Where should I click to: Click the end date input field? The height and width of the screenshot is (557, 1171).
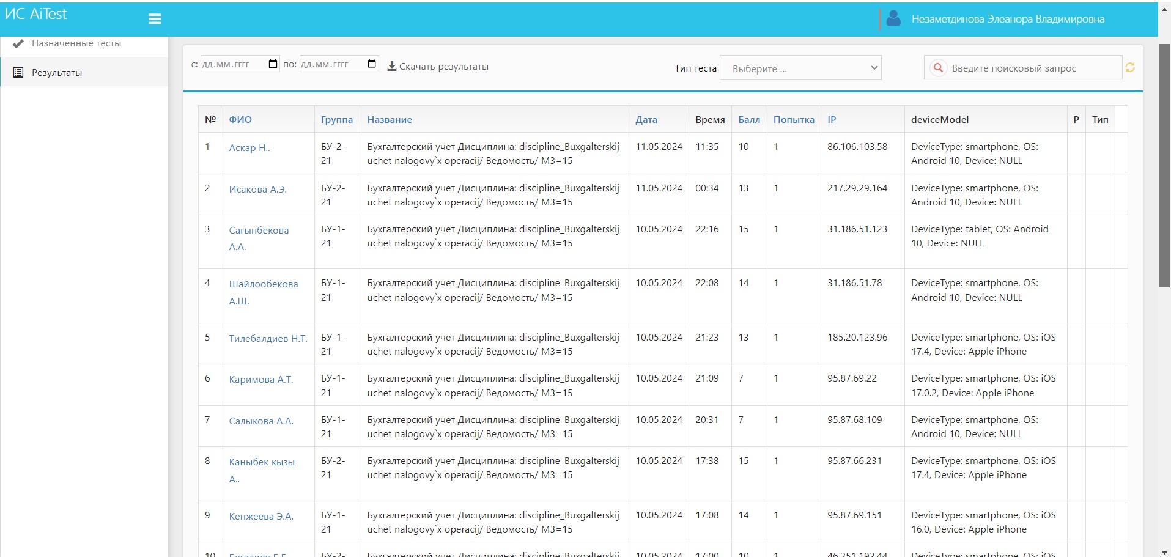(x=339, y=64)
